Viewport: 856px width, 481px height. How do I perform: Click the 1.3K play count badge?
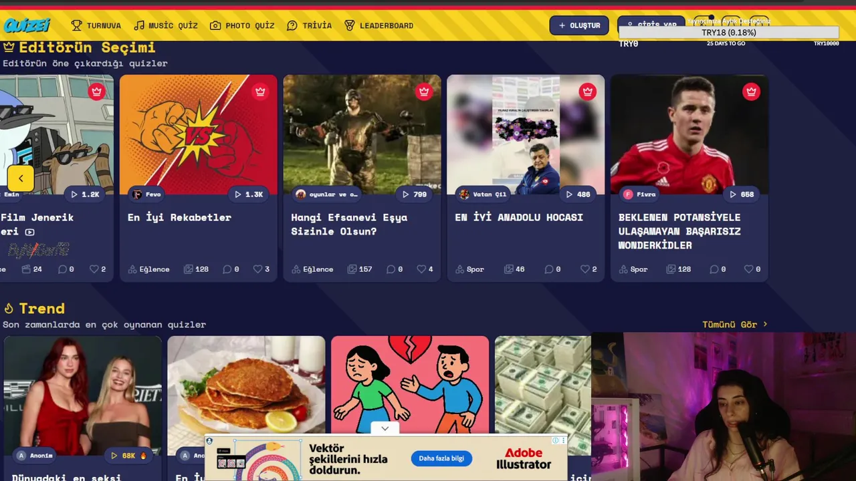coord(249,194)
